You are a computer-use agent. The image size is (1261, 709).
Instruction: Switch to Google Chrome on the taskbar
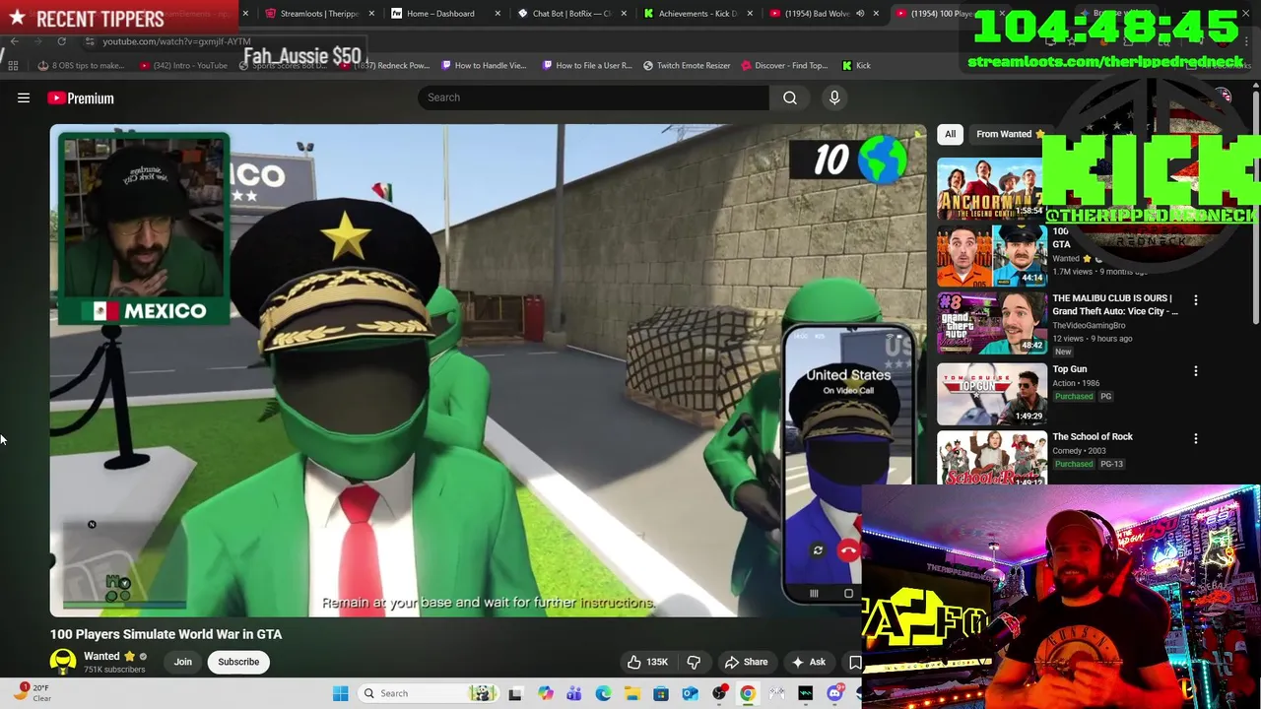[x=748, y=693]
